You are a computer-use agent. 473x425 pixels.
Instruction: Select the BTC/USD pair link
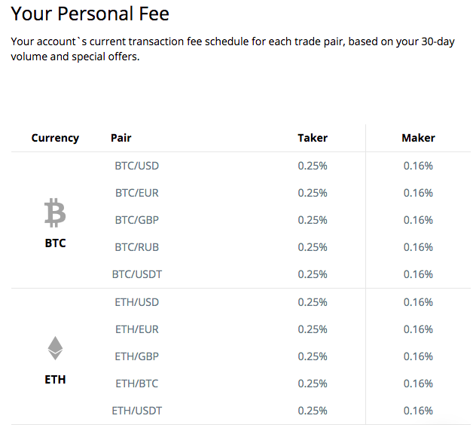click(136, 166)
